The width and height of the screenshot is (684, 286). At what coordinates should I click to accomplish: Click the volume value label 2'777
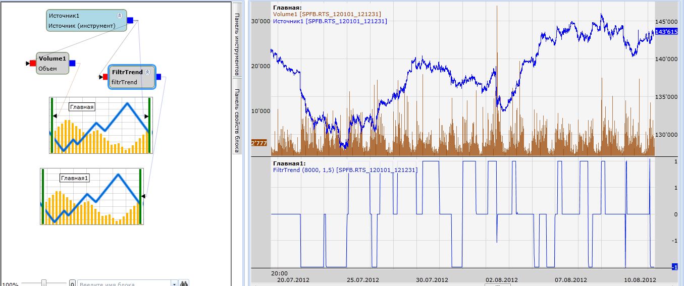[x=259, y=143]
